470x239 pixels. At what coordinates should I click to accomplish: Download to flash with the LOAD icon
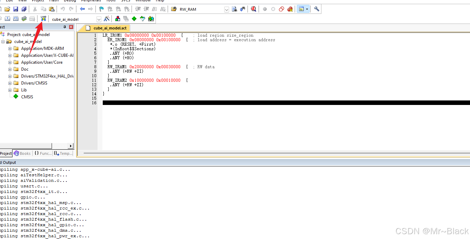click(43, 19)
